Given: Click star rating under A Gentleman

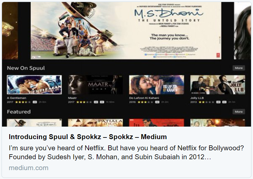Looking at the screenshot, I should click(23, 102).
